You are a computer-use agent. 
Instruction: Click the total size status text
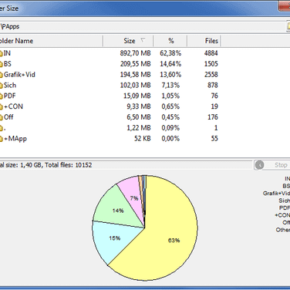[x=46, y=165]
